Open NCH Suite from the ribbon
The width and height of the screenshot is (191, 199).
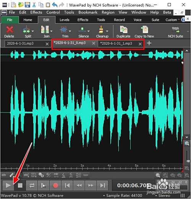(x=175, y=32)
